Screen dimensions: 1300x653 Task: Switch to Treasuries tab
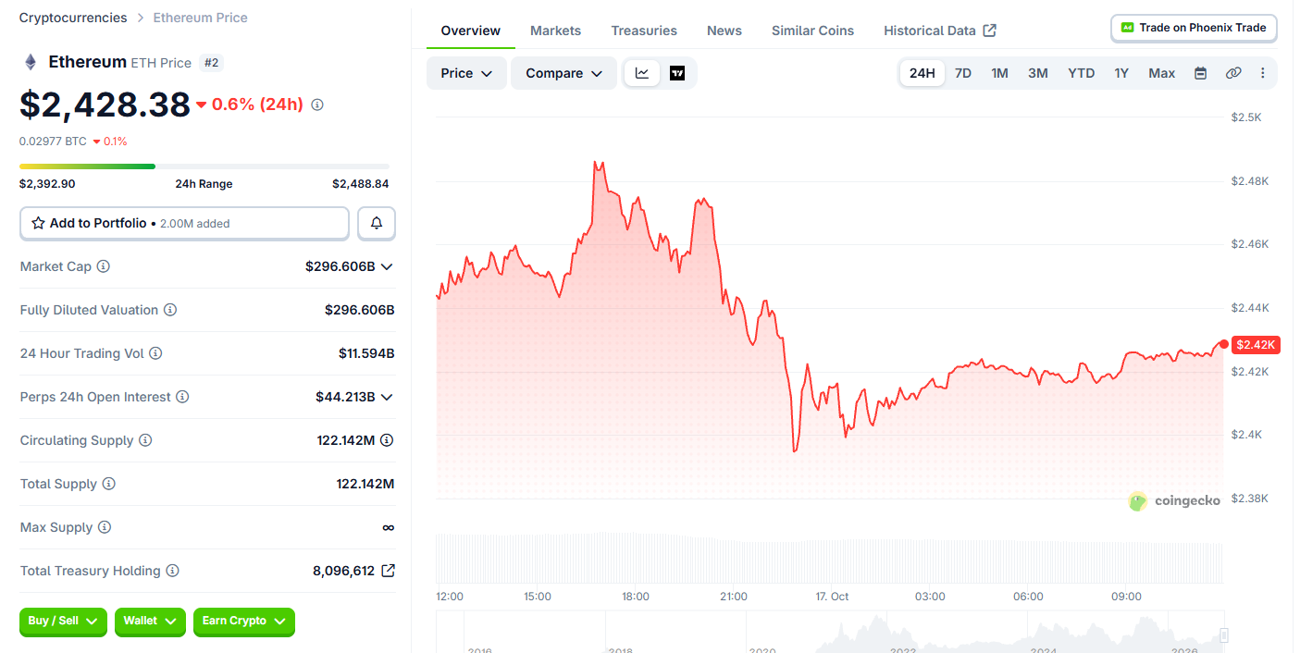644,31
